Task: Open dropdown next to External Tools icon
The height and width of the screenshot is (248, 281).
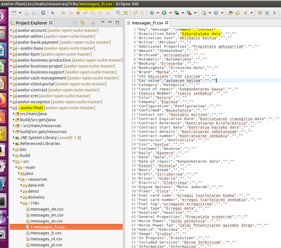Action: [x=195, y=13]
